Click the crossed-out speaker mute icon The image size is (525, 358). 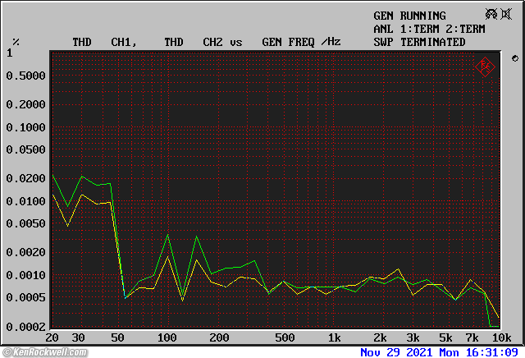506,14
